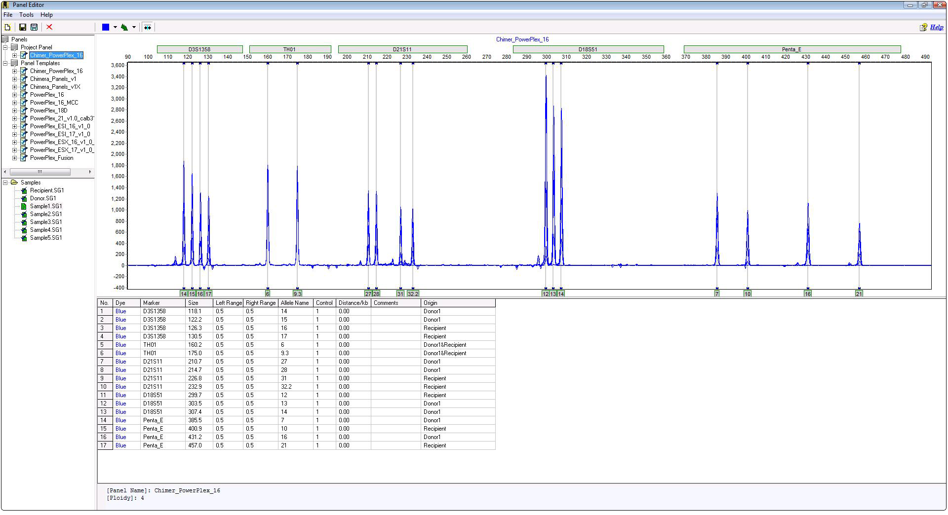Click the Origin column header
This screenshot has width=948, height=515.
[458, 303]
